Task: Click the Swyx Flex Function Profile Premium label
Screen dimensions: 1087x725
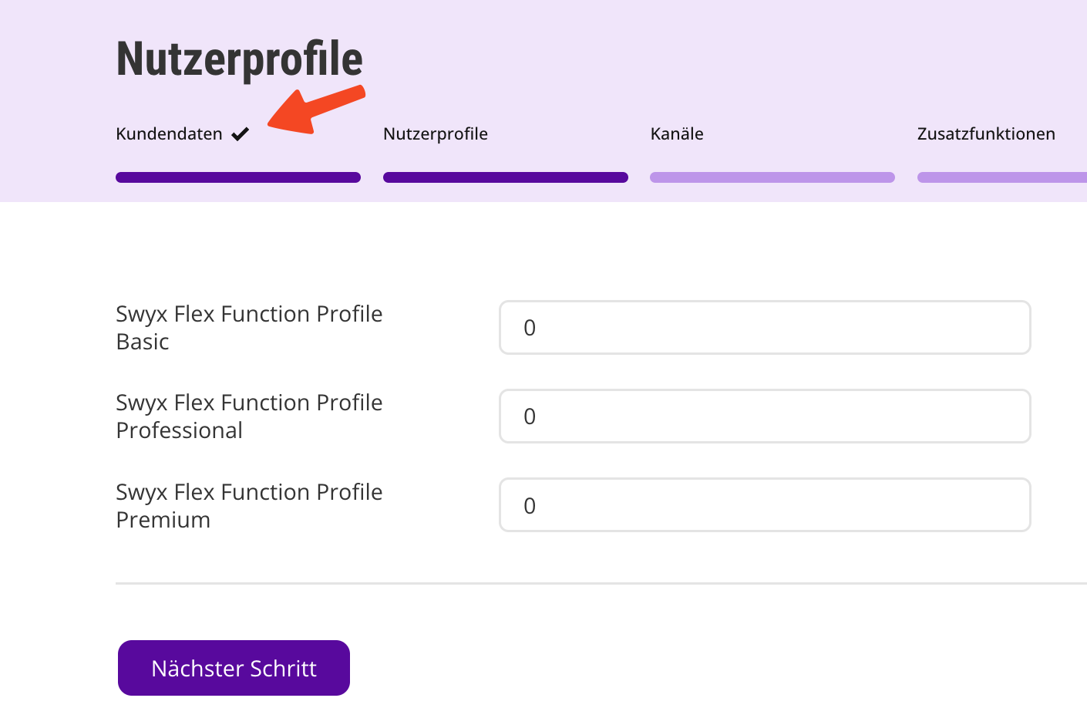Action: pyautogui.click(x=248, y=506)
